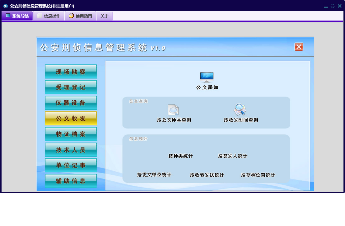The width and height of the screenshot is (345, 226).
Task: Open the 关于 menu item
Action: point(105,16)
